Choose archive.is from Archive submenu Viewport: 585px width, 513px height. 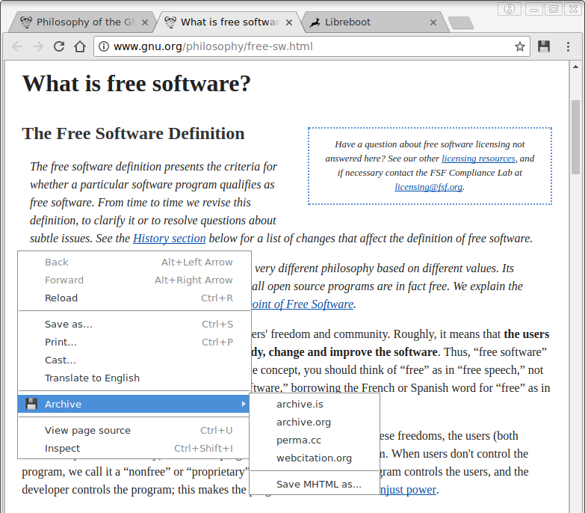tap(315, 404)
